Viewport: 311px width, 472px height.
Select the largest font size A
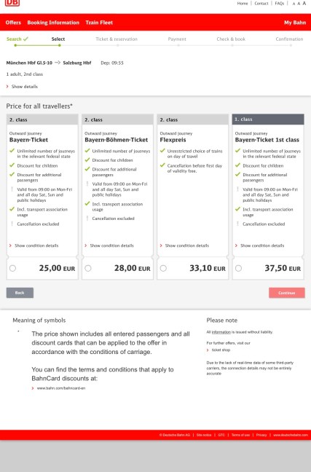[x=304, y=4]
